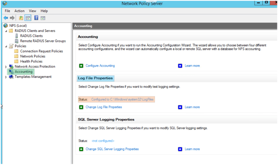Click the green arrow beside Configure Accounting
This screenshot has height=165, width=278.
point(81,66)
